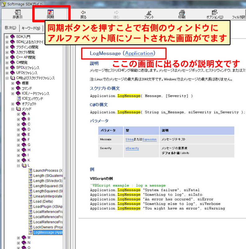Click the スクリプトの構文 heading
The height and width of the screenshot is (249, 246).
pos(105,88)
